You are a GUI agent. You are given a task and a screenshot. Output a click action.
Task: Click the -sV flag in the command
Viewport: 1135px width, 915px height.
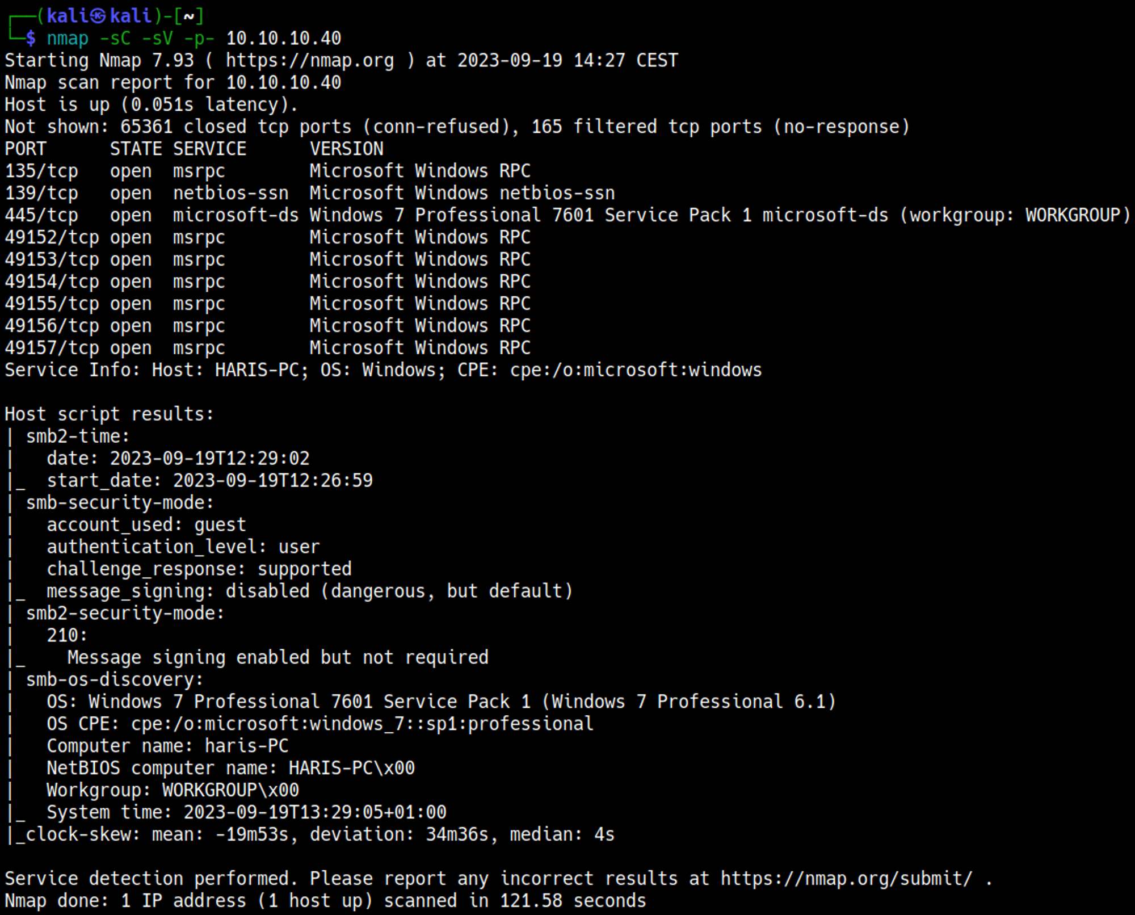click(x=157, y=39)
